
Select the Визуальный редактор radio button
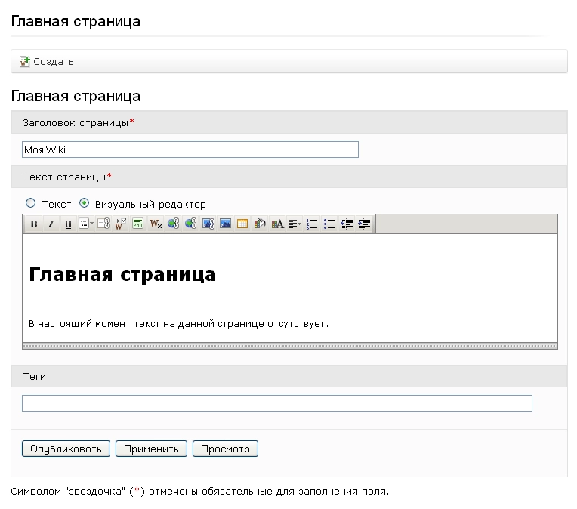(x=85, y=203)
